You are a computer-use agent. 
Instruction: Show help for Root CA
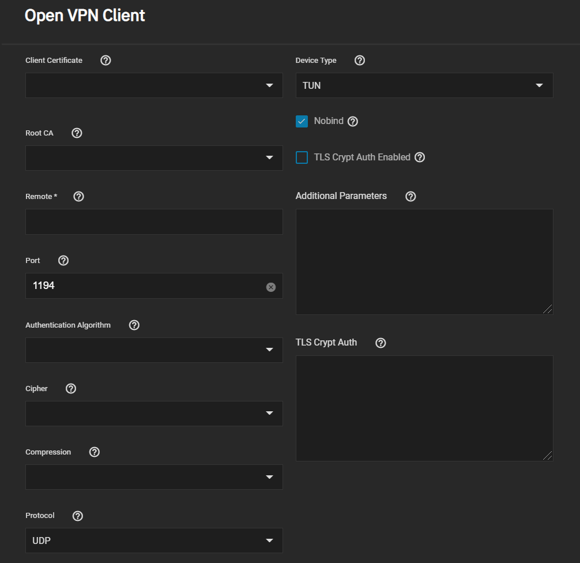pos(77,133)
